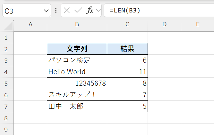Select cell with 12345678

coord(77,83)
